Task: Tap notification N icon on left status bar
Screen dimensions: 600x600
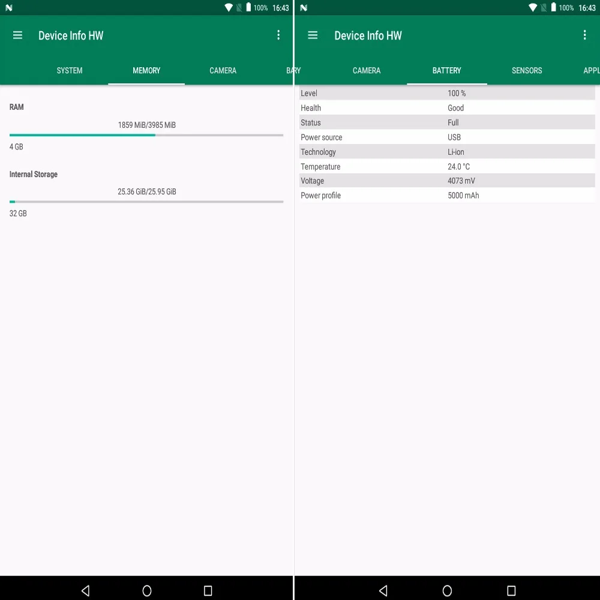Action: (x=9, y=8)
